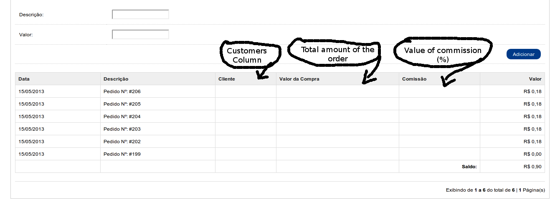Screen dimensions: 555x205
Task: Click the Valor da Compra column header
Action: click(337, 79)
